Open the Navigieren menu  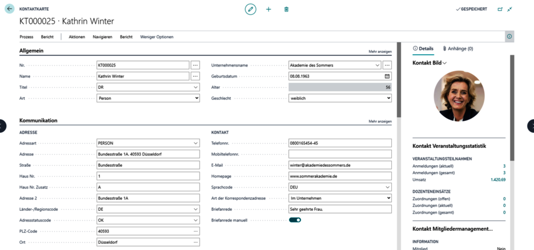tap(102, 37)
